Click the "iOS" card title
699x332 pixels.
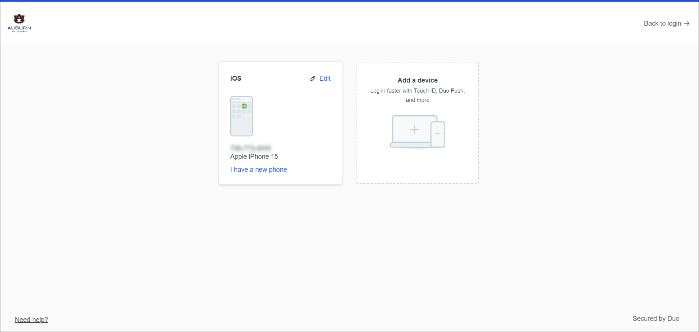[236, 78]
